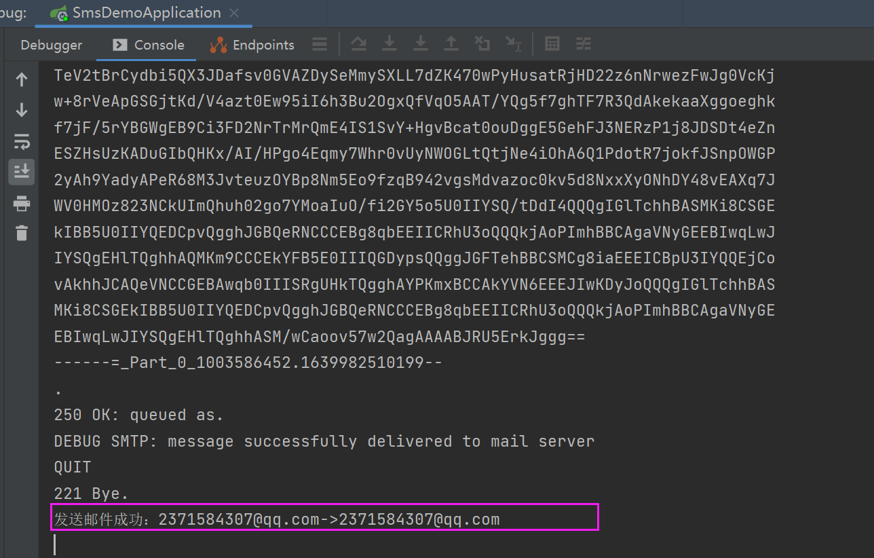
Task: Click the '250 OK: queued as.' line
Action: point(139,415)
